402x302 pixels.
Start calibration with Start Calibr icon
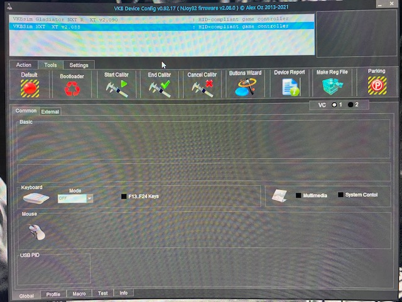pyautogui.click(x=117, y=87)
